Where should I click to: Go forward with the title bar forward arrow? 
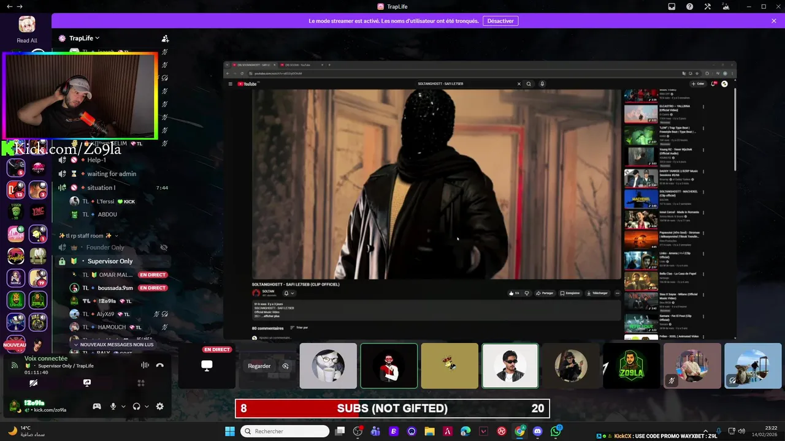pyautogui.click(x=20, y=7)
